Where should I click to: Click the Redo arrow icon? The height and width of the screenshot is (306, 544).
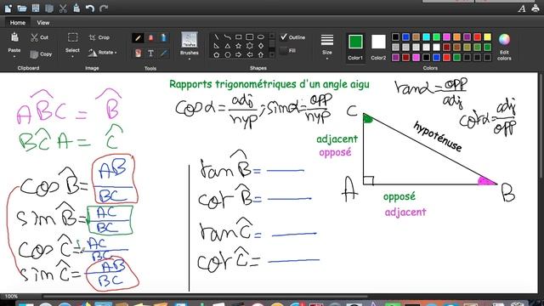click(104, 8)
